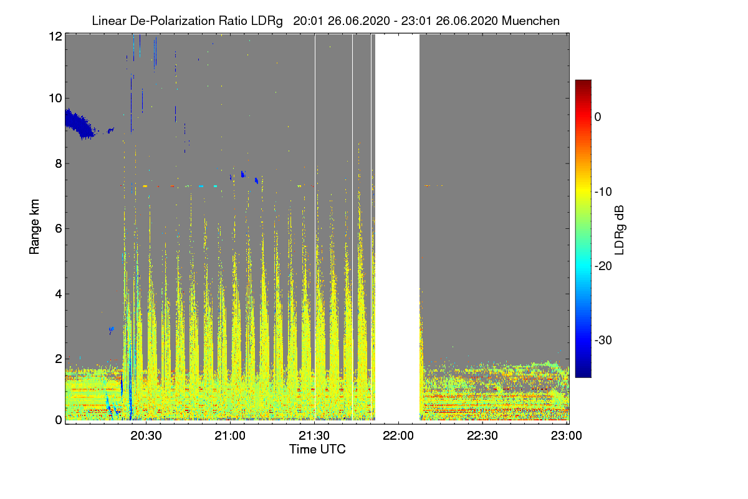Click the 20:30 time tick label
Screen dimensions: 748x499
coord(147,436)
